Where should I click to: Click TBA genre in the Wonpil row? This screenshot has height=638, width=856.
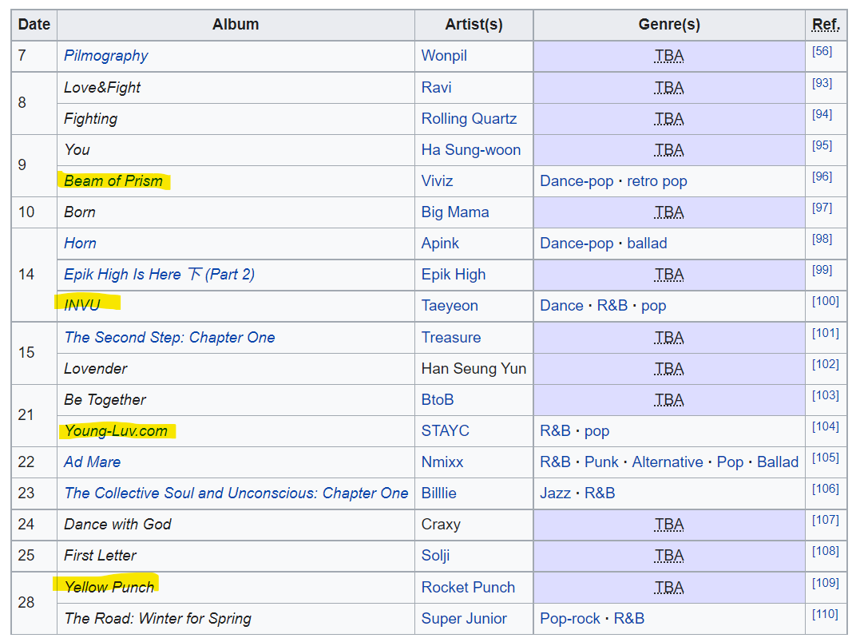coord(669,56)
